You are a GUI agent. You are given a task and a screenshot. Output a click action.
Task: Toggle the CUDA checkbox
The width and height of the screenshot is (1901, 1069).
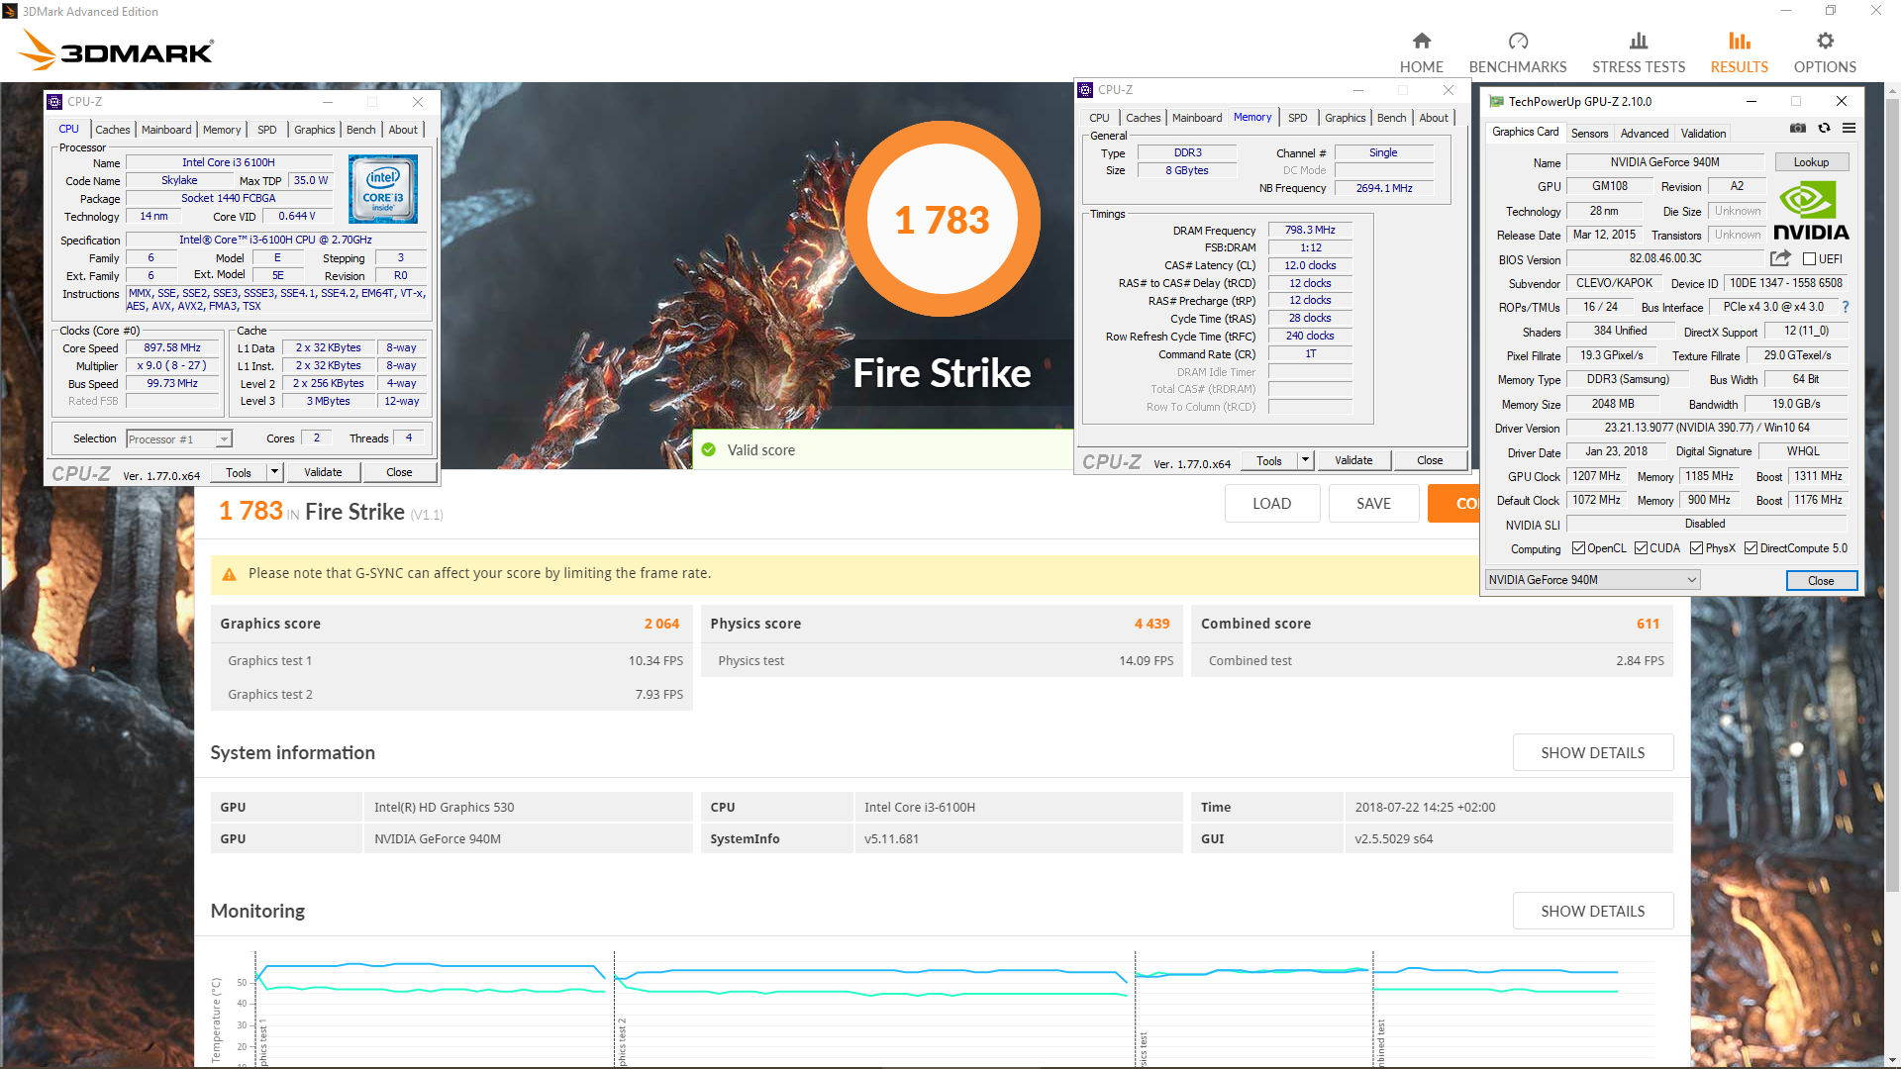pyautogui.click(x=1641, y=548)
